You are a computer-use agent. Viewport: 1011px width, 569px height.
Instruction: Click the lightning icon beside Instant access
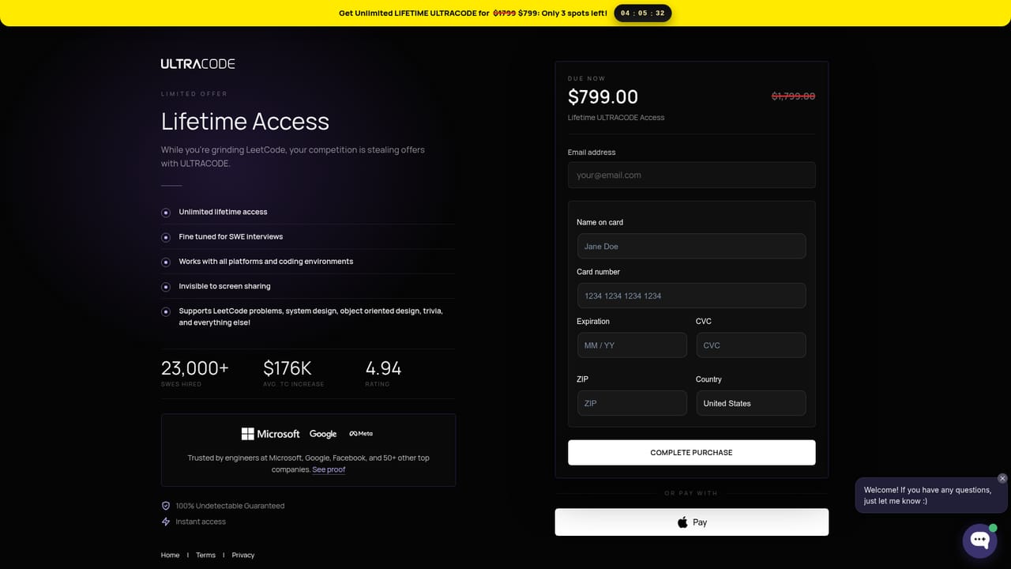(166, 522)
